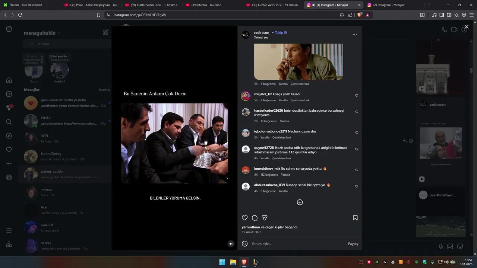Start video call camera icon
The width and height of the screenshot is (477, 268).
[454, 30]
